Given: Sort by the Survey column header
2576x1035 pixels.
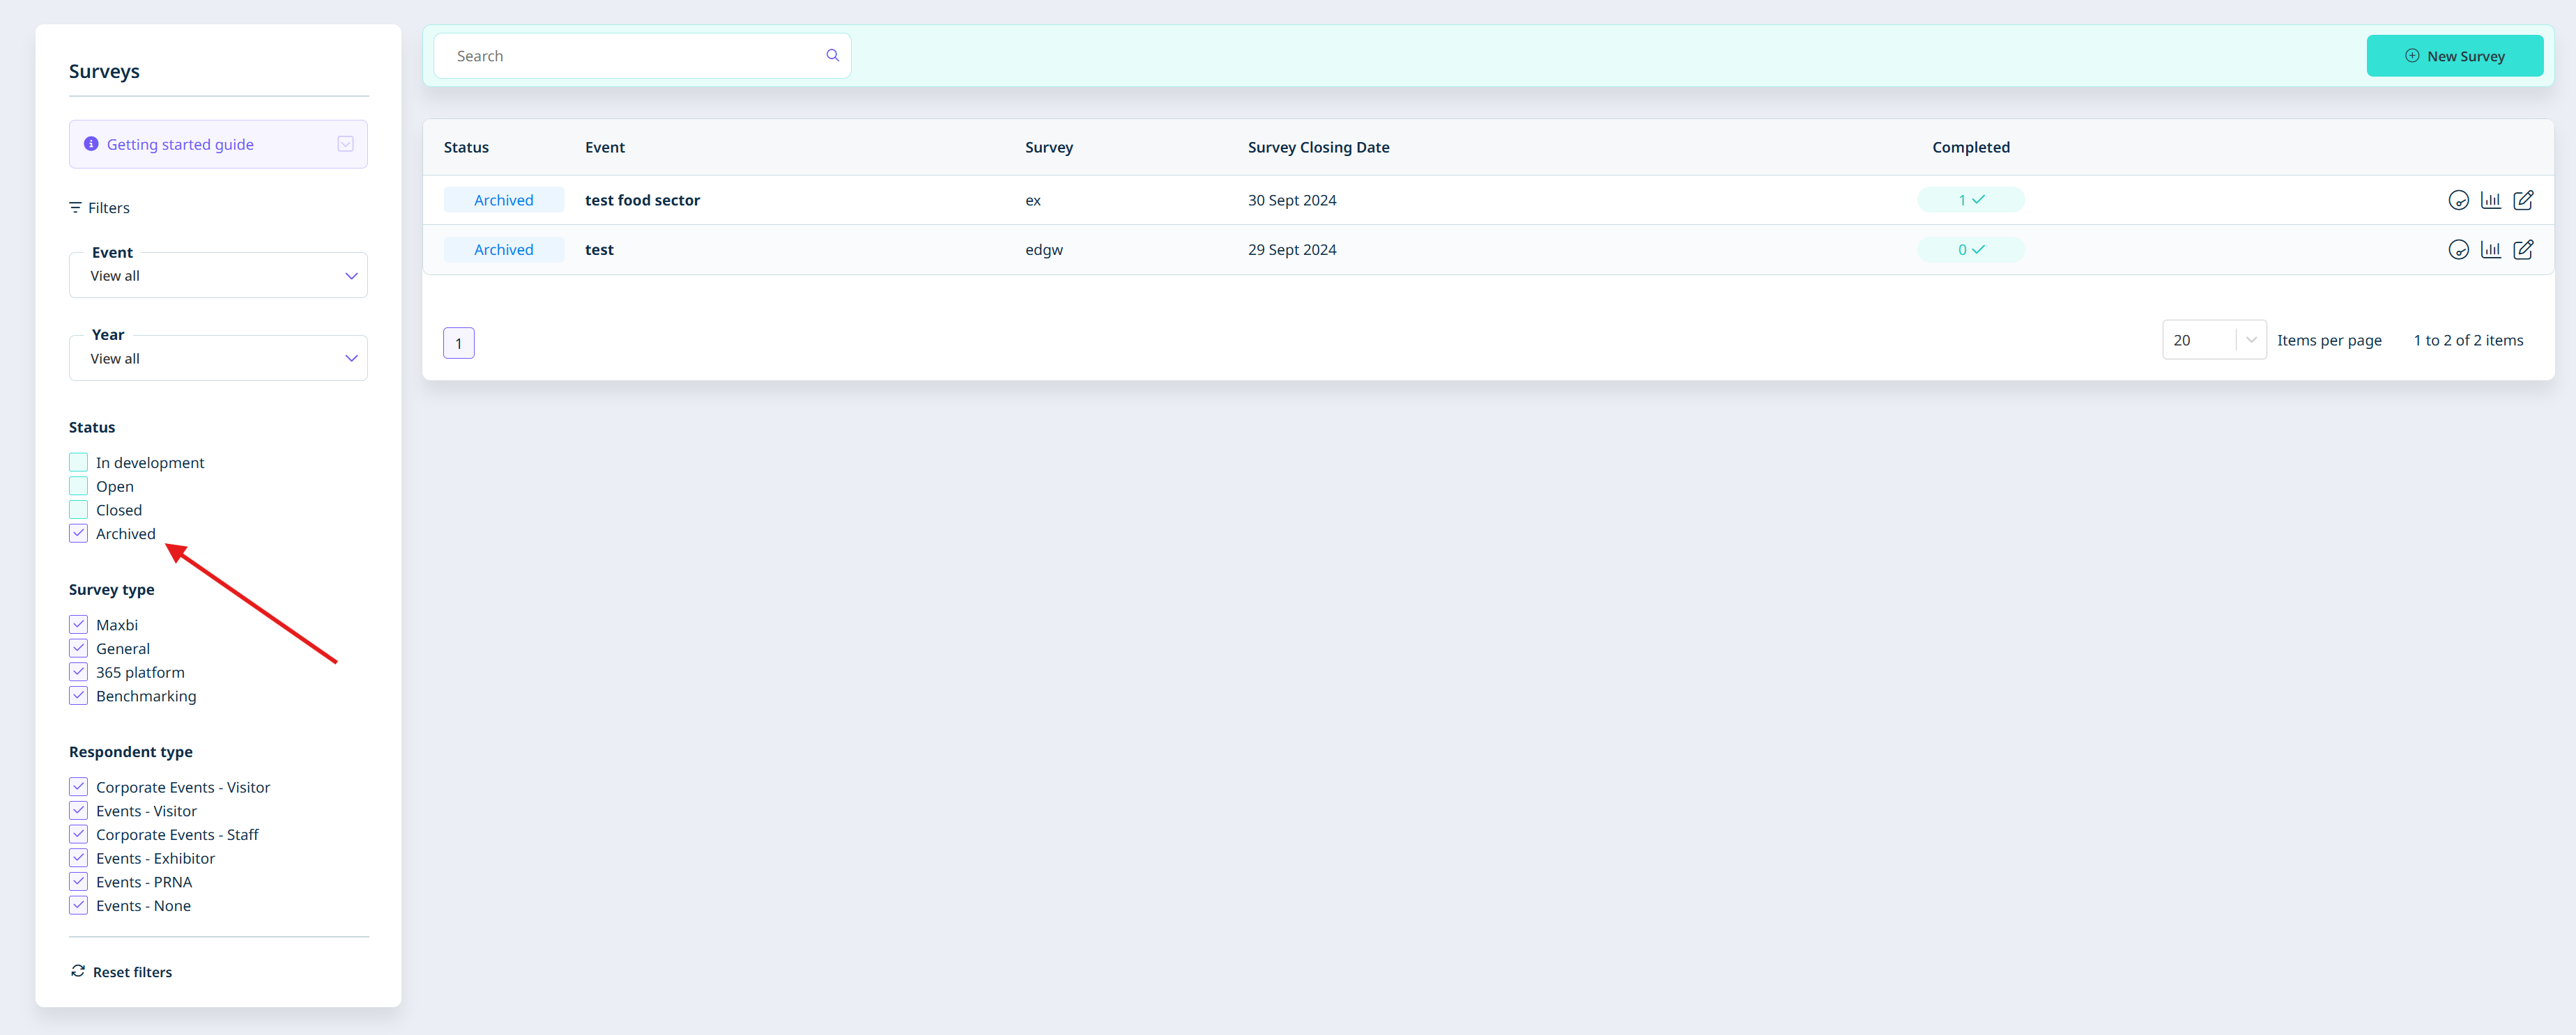Looking at the screenshot, I should pos(1049,147).
